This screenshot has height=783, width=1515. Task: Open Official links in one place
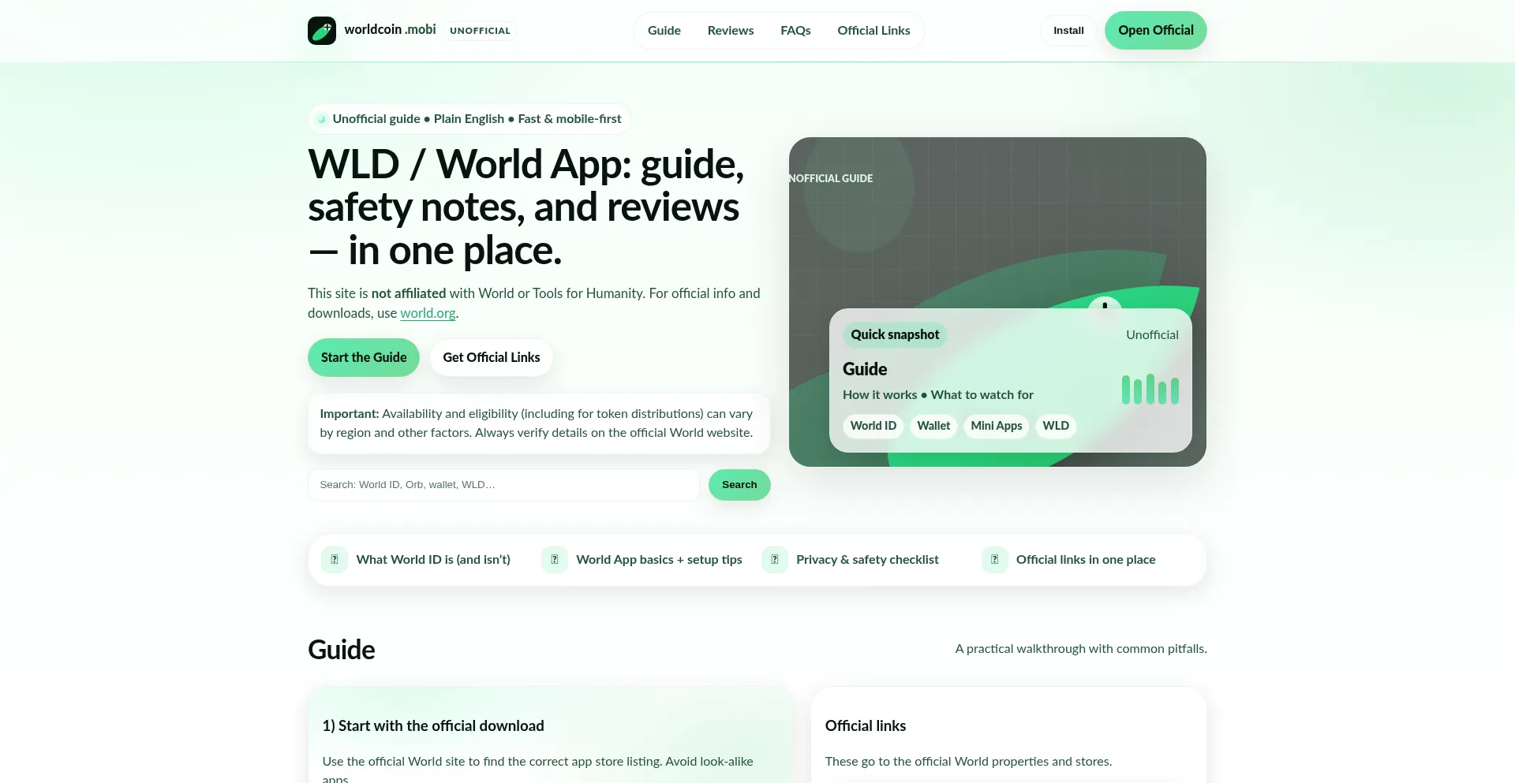[x=1086, y=560]
